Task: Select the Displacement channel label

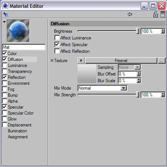Action: tap(20, 125)
